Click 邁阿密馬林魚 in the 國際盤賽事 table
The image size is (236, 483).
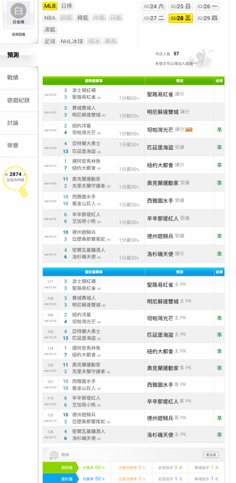pos(86,161)
